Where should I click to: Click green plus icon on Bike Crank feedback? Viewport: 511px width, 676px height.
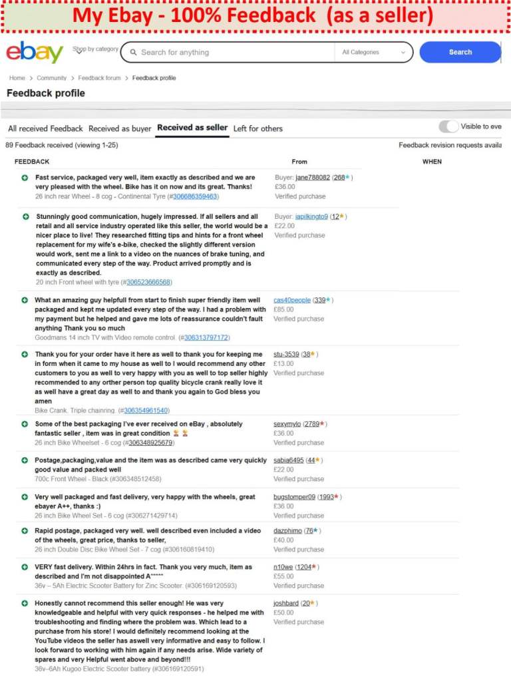pos(25,355)
